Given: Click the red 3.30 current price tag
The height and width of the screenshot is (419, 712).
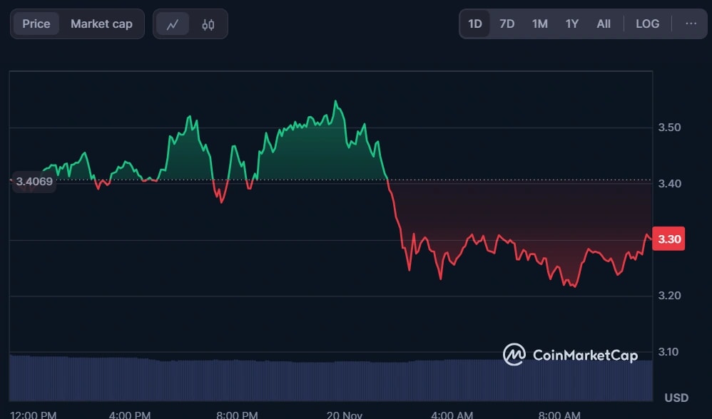Looking at the screenshot, I should (x=669, y=239).
